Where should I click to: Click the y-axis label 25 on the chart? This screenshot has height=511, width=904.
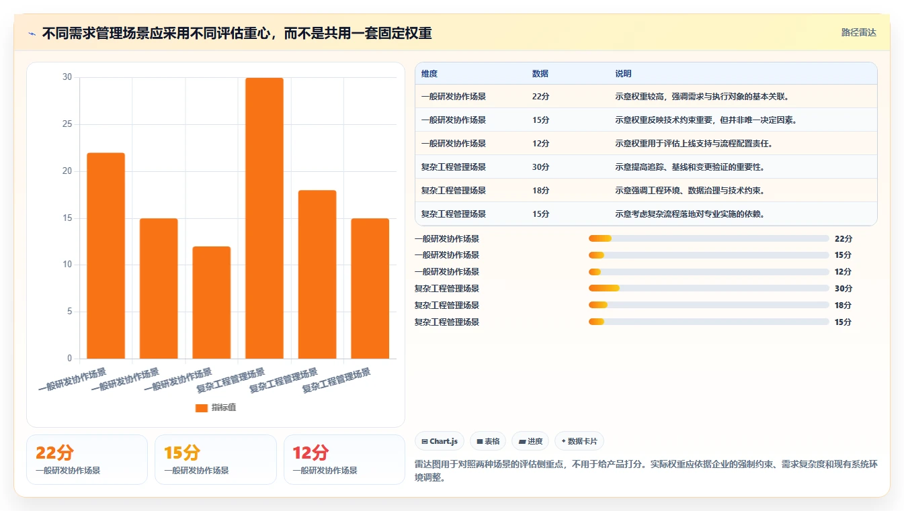67,124
